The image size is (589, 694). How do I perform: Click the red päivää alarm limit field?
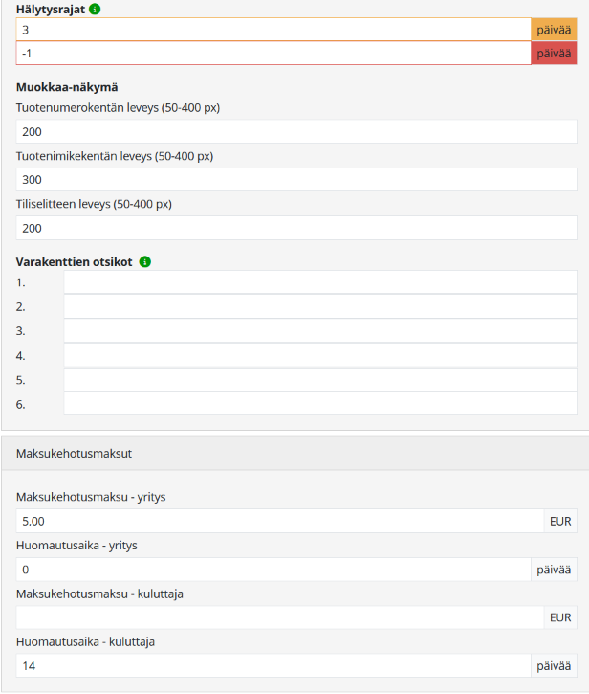(x=273, y=54)
